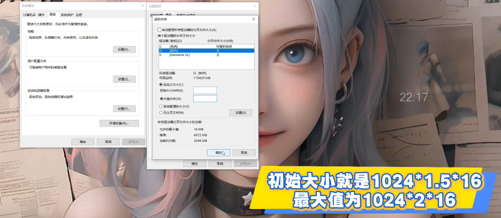Switch to the 计算机名 tab
The image size is (501, 218).
[x=29, y=14]
